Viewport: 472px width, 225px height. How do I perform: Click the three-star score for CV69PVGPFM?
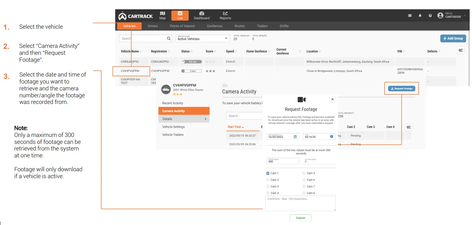click(210, 71)
